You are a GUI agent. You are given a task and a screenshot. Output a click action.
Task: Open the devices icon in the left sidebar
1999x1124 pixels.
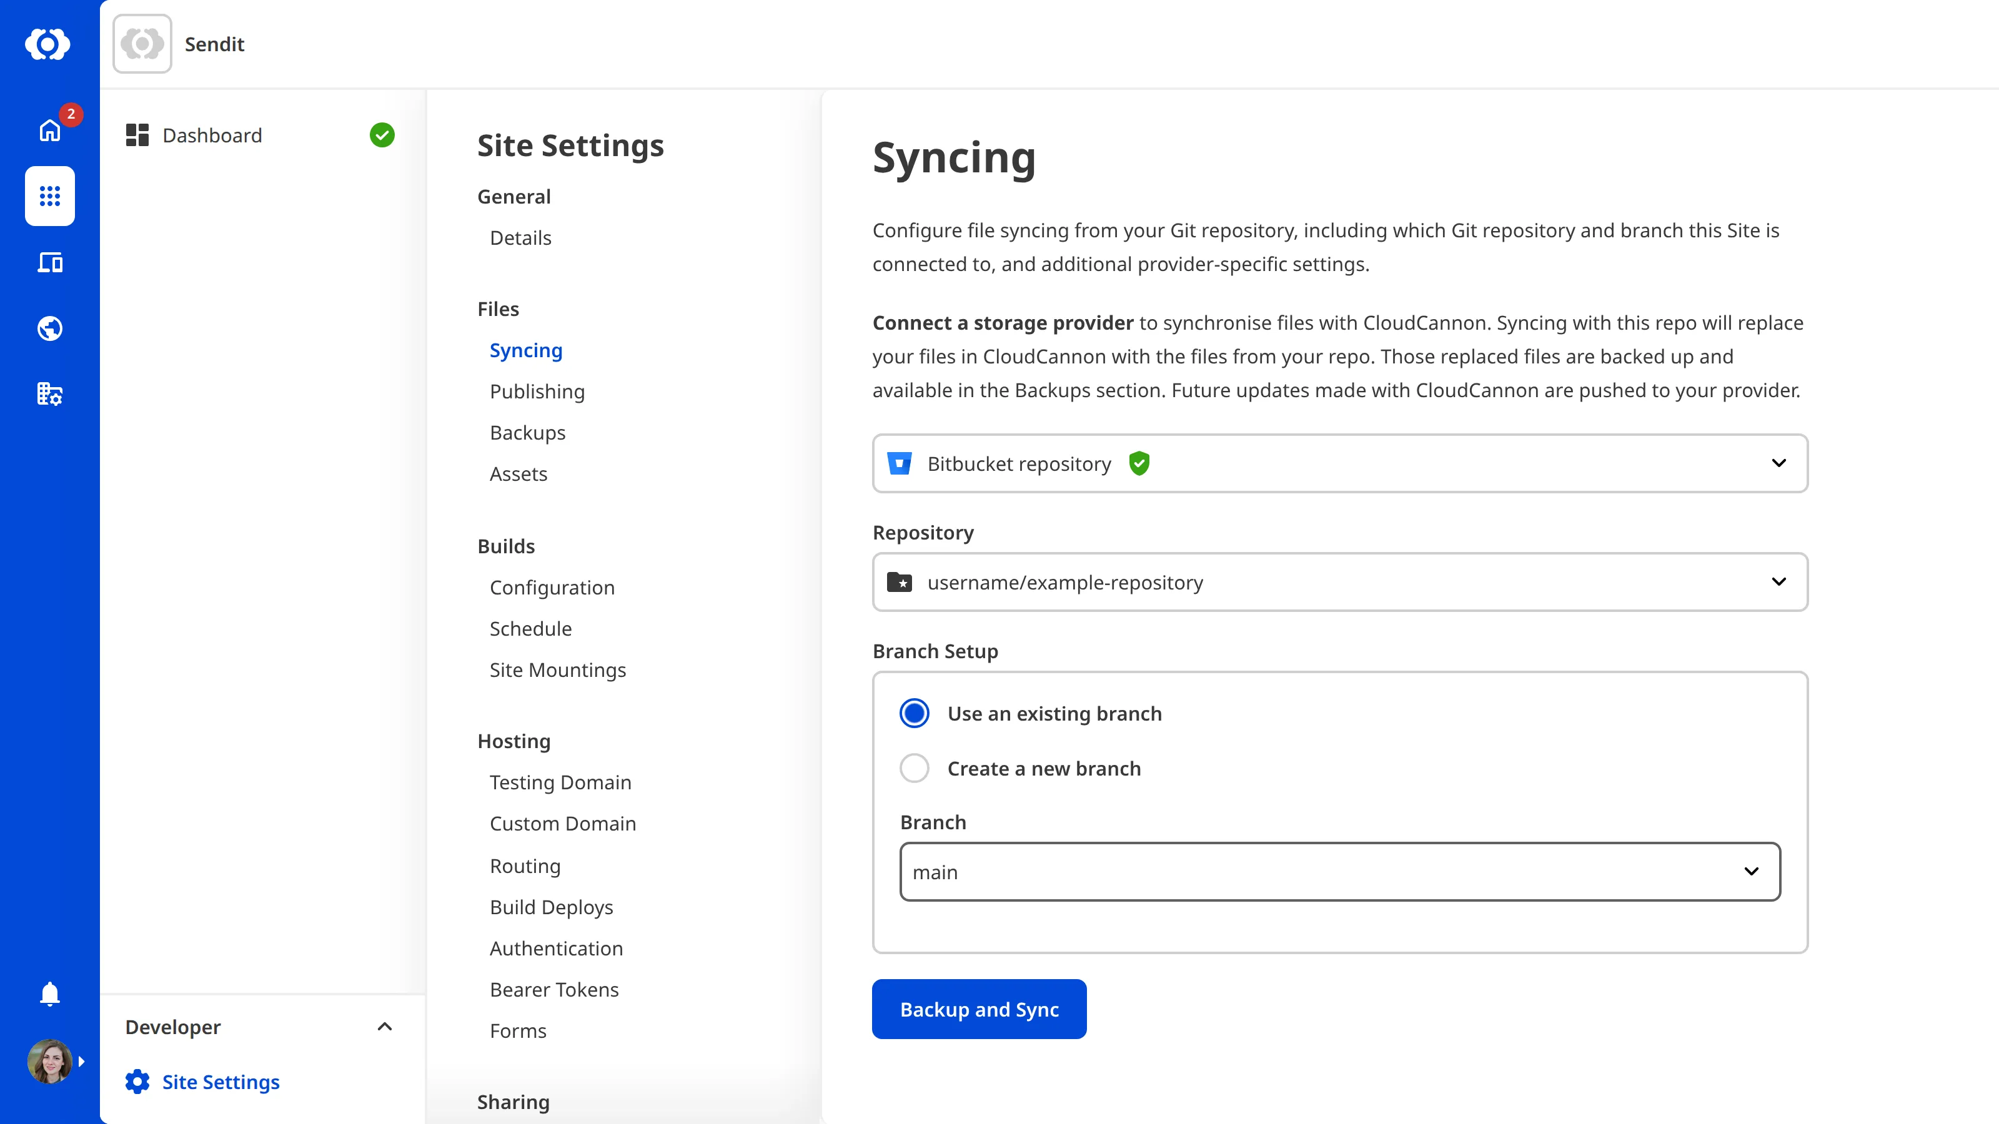(x=49, y=263)
